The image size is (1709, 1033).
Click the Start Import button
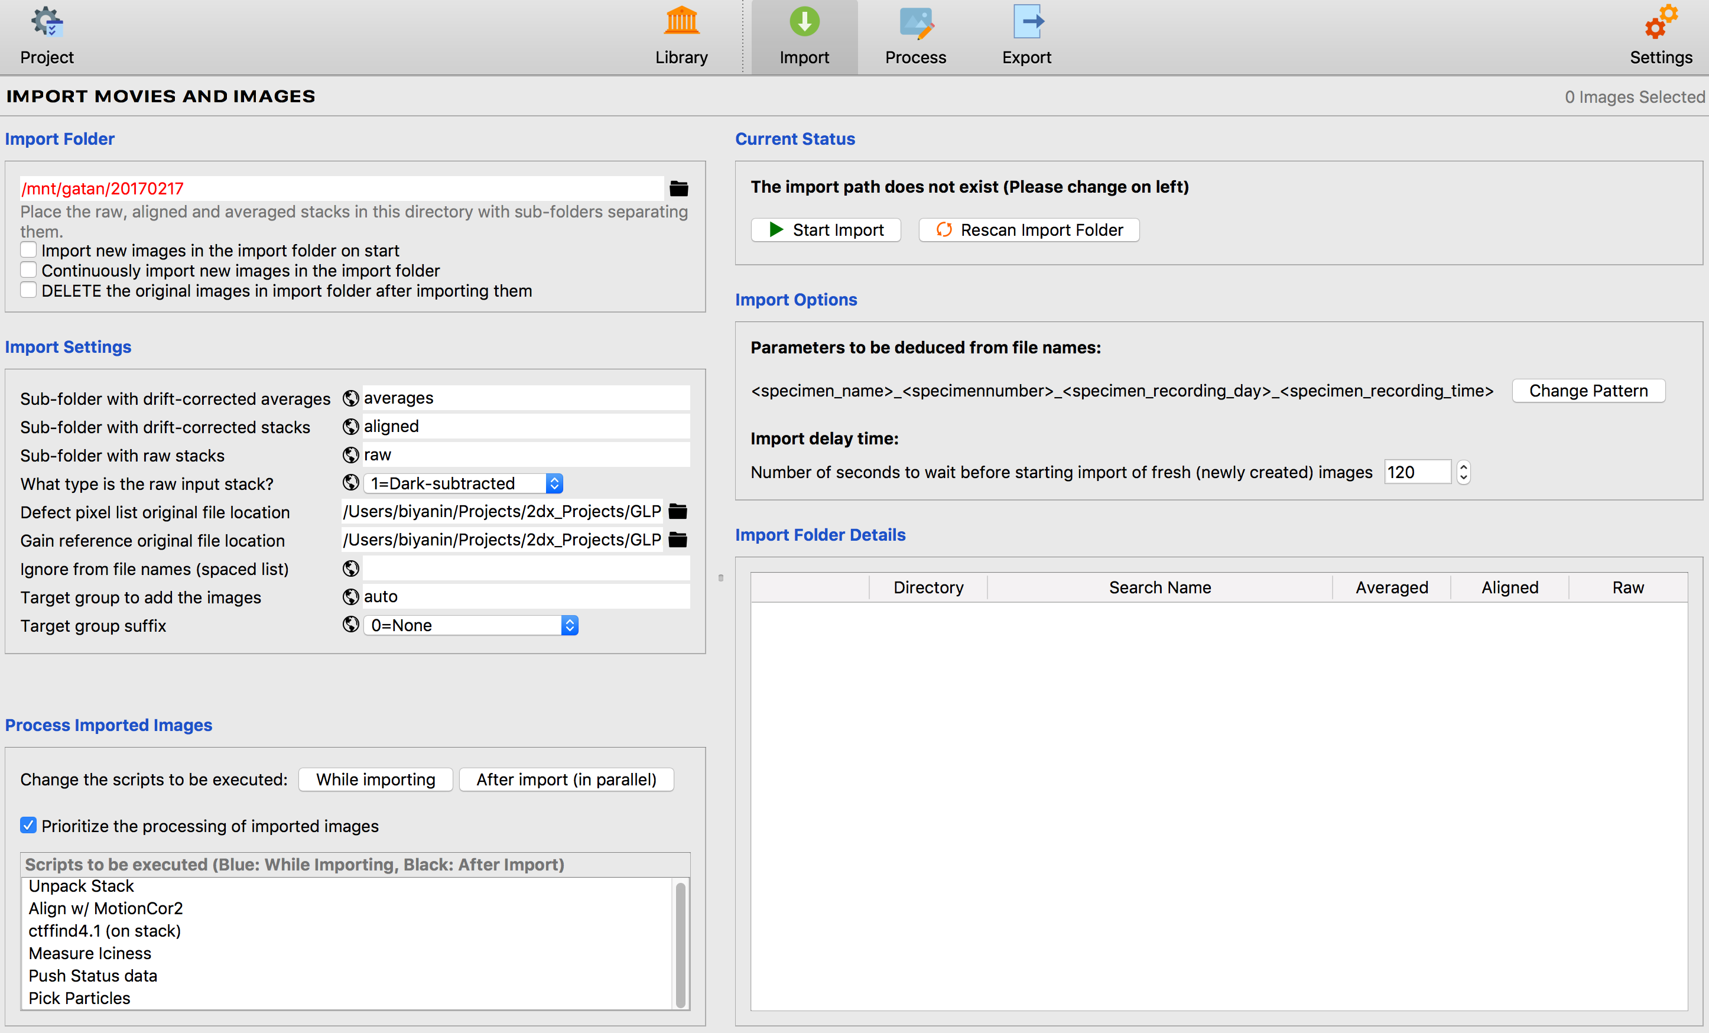[x=828, y=229]
